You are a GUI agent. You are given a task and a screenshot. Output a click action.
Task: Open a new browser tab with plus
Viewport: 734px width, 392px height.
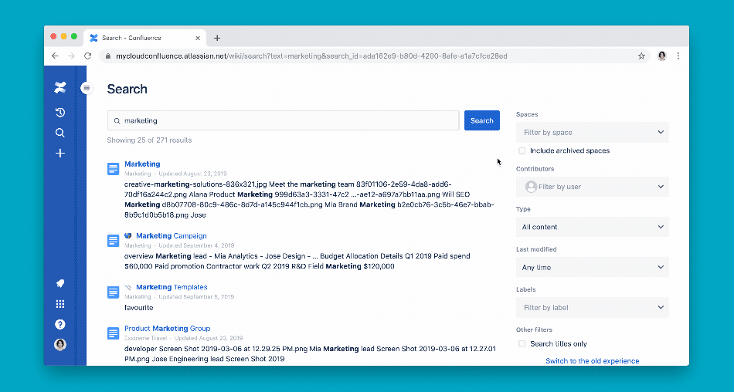click(x=217, y=38)
